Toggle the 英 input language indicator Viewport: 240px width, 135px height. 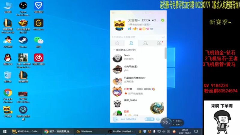coord(168,131)
